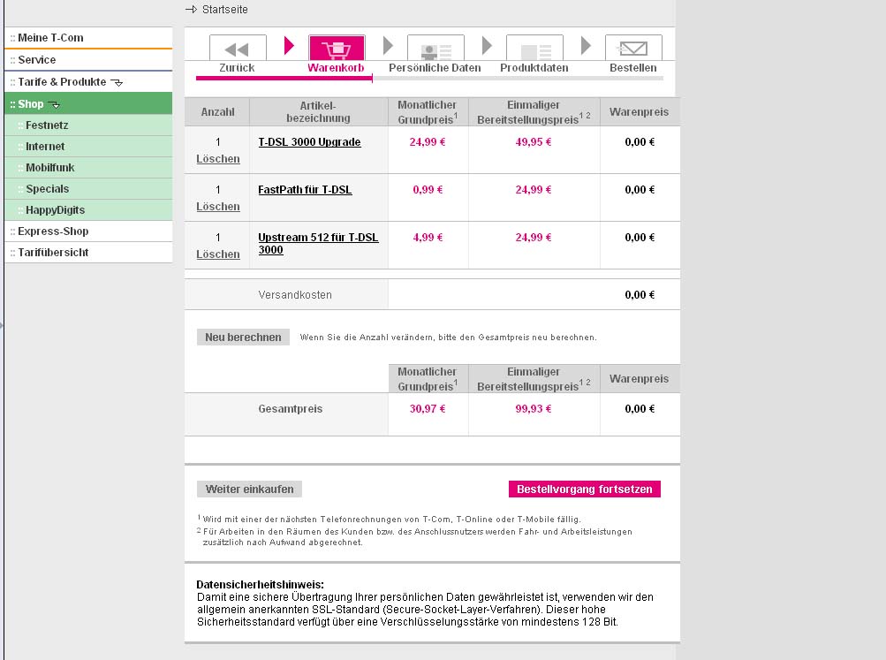886x660 pixels.
Task: Click the Zurück double-arrow icon
Action: [x=238, y=48]
